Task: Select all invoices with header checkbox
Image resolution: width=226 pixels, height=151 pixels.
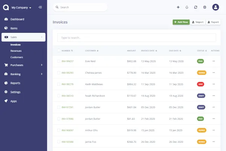Action: (x=59, y=50)
